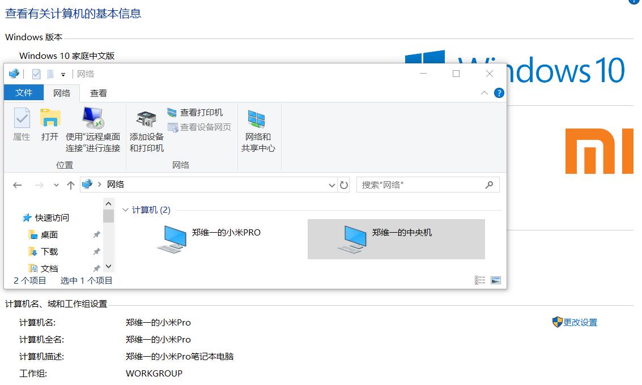Unpin Desktop (桌面) using its pin icon
Image resolution: width=642 pixels, height=385 pixels.
(x=97, y=234)
